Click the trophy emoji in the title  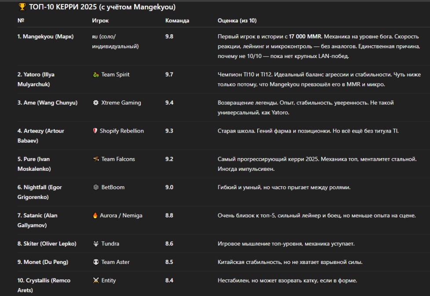coord(22,7)
